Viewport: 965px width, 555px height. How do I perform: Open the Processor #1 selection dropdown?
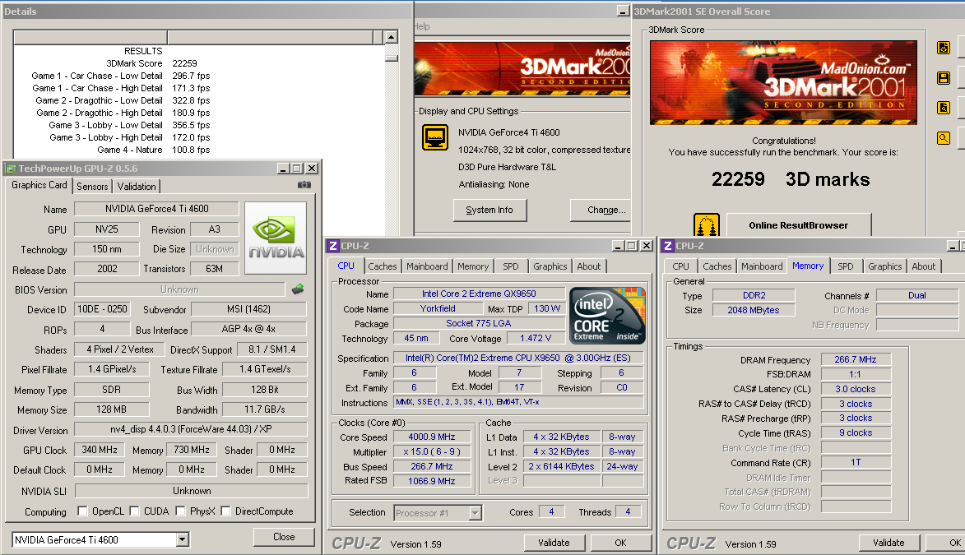pyautogui.click(x=476, y=512)
